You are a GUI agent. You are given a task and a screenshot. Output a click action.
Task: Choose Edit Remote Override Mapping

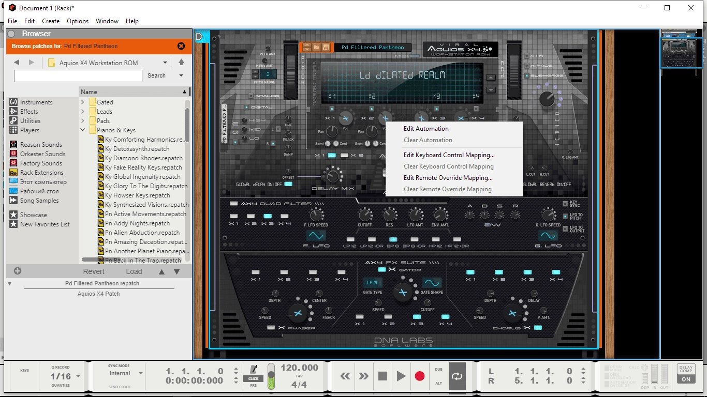[x=448, y=178]
